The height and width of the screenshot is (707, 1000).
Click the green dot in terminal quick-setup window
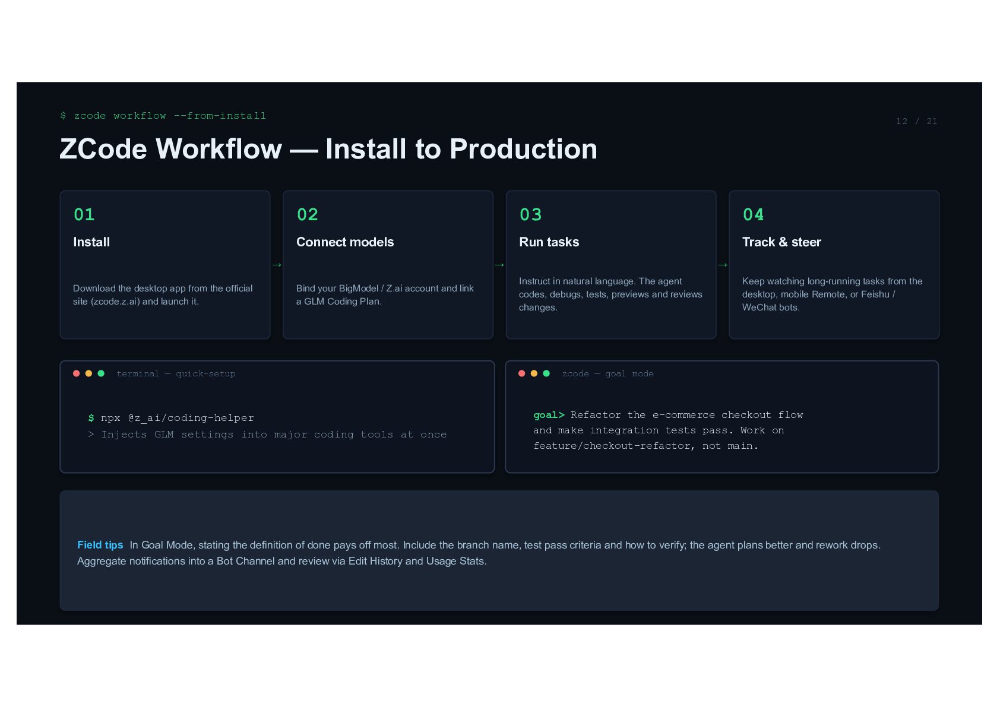101,373
